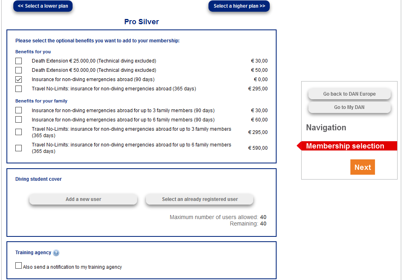Enable Travel No-Limits for 3 family members

click(19, 132)
